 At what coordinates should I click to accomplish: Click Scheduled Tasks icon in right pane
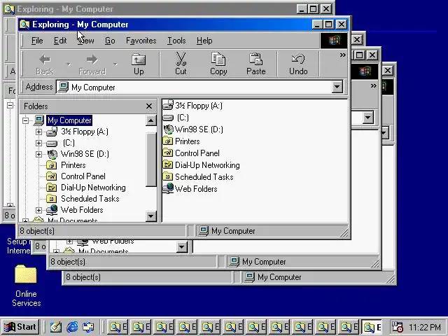tap(168, 177)
